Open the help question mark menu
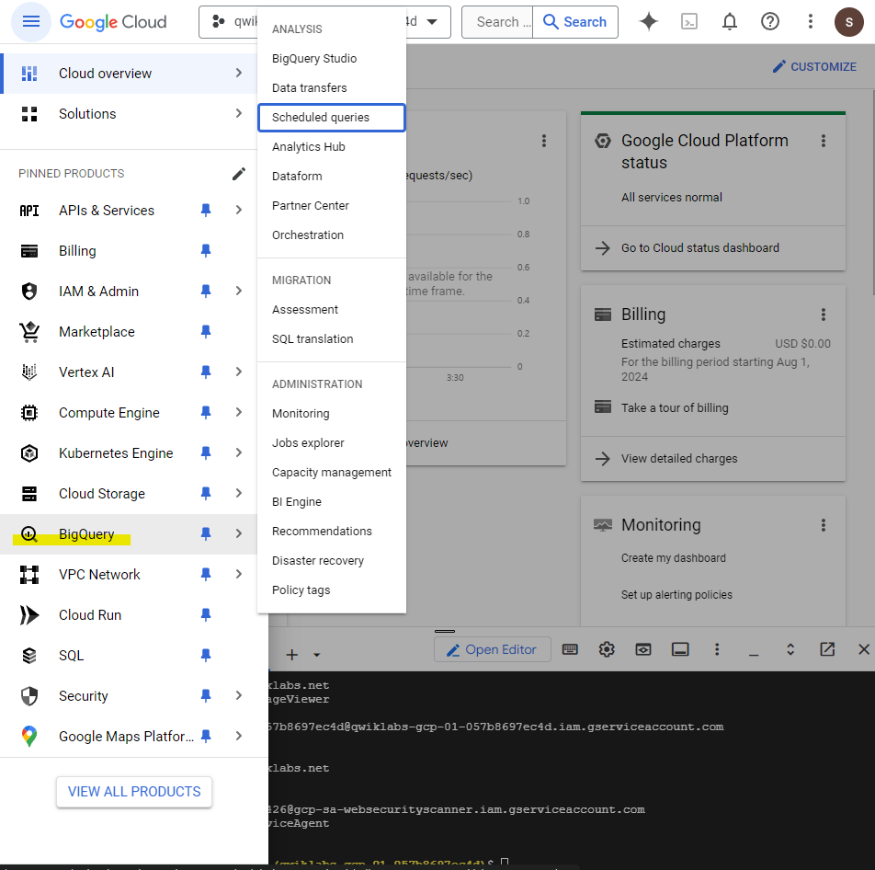 [x=770, y=22]
